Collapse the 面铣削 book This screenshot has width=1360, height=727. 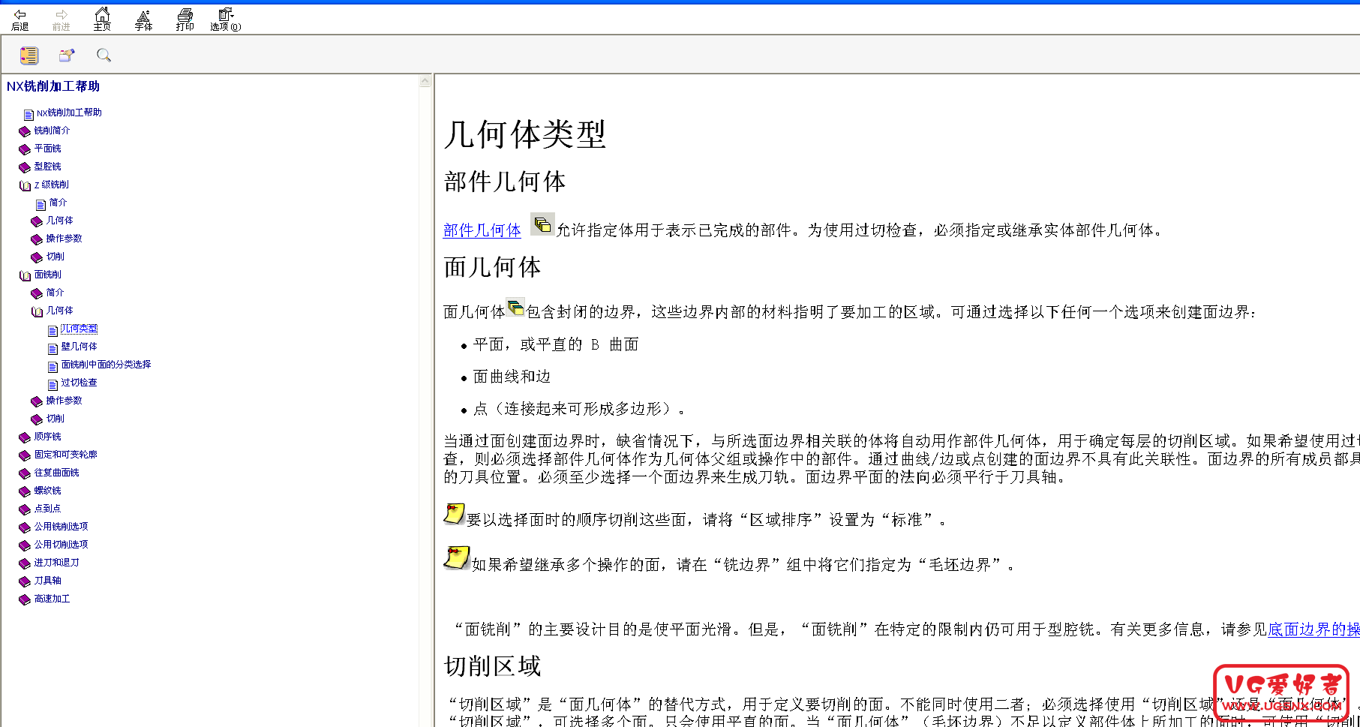[47, 275]
